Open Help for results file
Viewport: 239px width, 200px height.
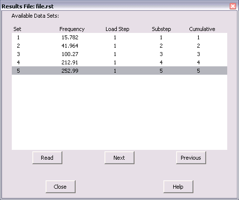tap(178, 187)
